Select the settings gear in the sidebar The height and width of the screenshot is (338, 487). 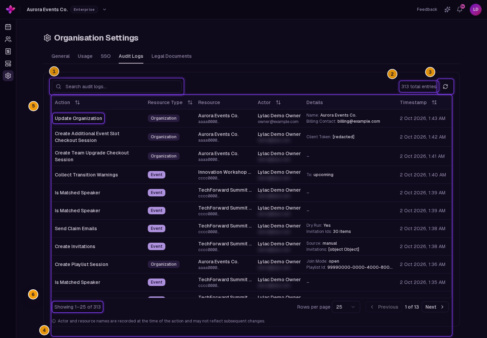coord(8,76)
